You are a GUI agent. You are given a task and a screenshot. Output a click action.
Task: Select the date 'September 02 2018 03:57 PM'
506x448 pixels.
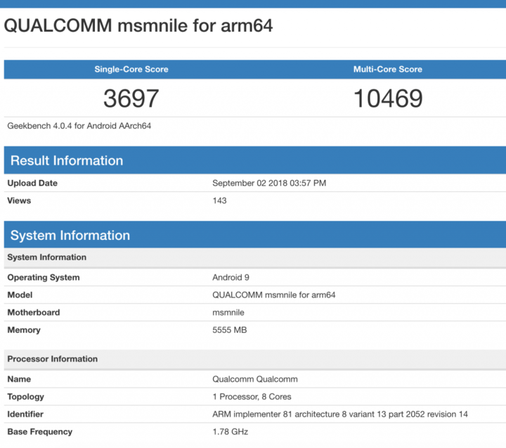coord(269,183)
